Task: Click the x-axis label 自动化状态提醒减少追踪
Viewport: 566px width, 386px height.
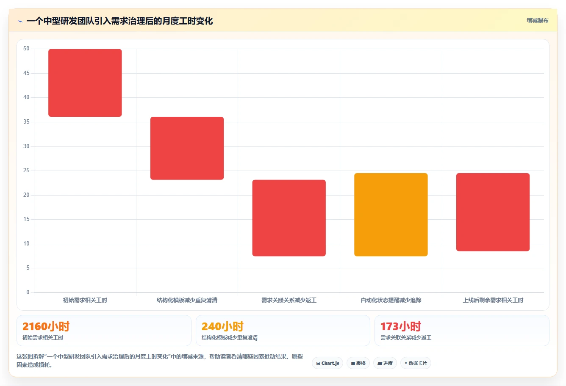Action: (391, 300)
